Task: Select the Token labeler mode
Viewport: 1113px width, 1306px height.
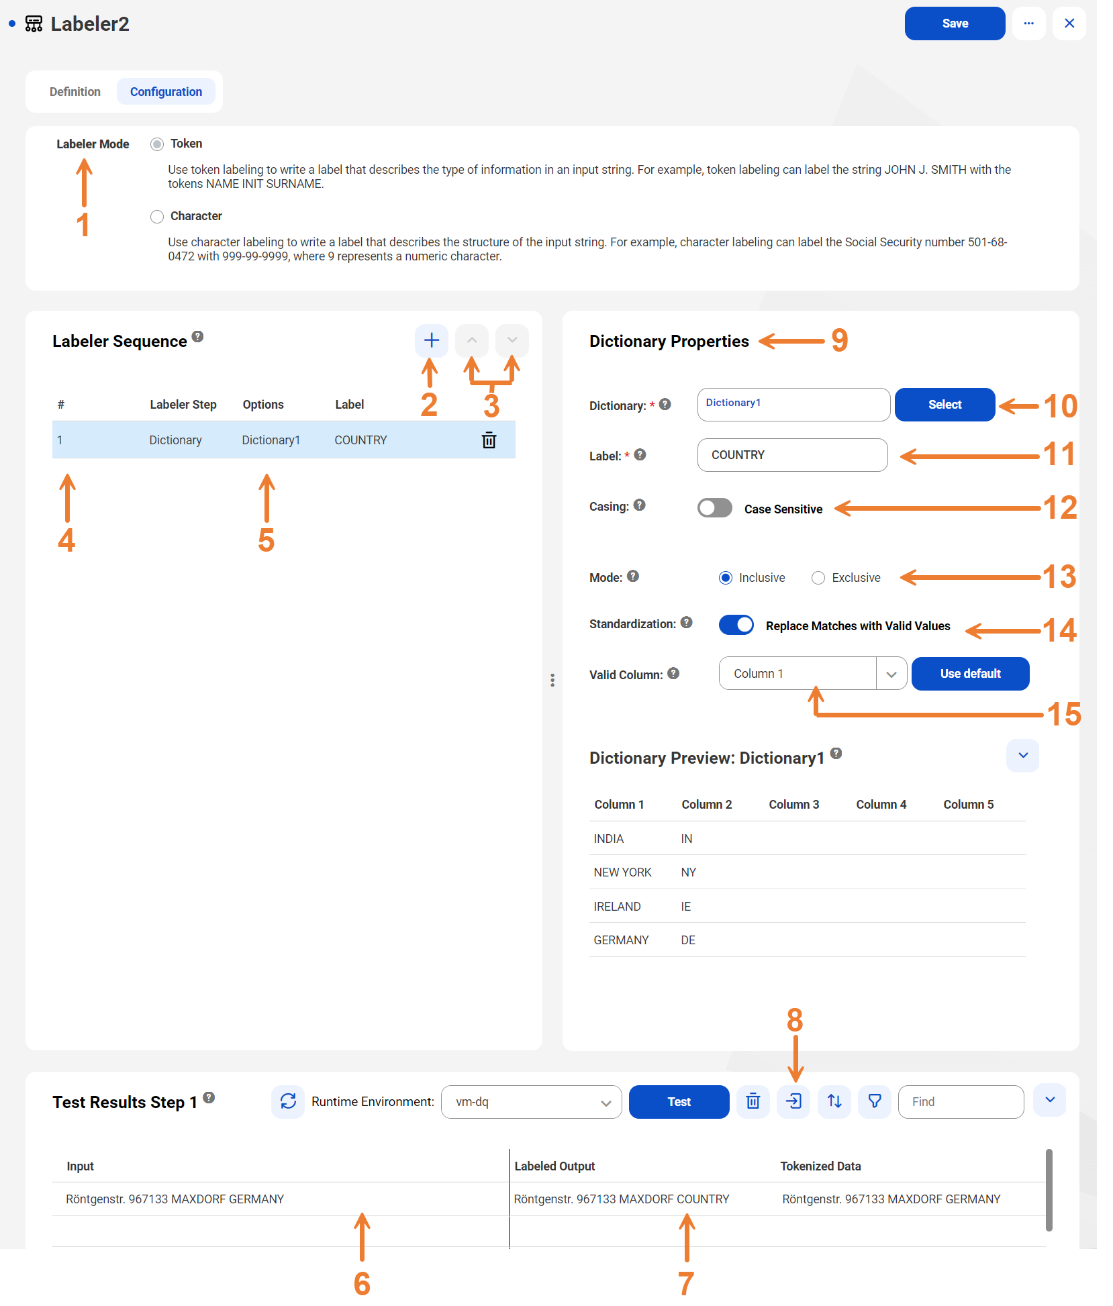Action: [157, 144]
